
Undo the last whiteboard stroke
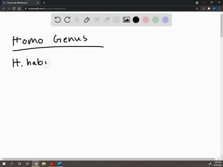pos(58,20)
